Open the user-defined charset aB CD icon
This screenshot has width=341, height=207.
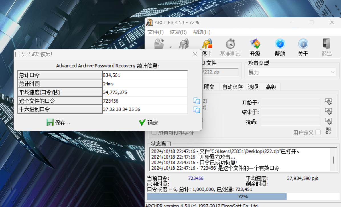point(328,131)
